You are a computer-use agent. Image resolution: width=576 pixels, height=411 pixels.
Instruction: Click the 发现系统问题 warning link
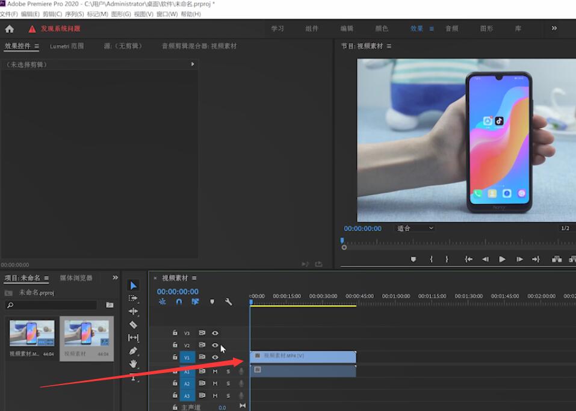(60, 29)
